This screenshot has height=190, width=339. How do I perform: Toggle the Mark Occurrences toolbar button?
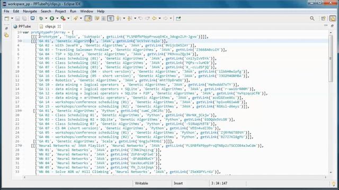(88, 18)
